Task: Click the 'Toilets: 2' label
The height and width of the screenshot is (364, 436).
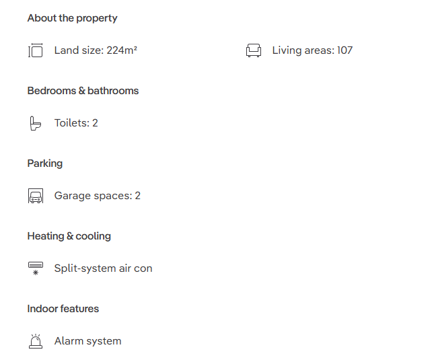Action: (76, 123)
